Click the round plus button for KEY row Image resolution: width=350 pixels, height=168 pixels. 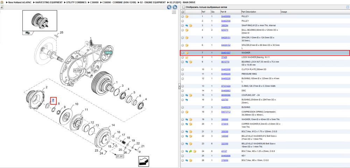(x=183, y=156)
